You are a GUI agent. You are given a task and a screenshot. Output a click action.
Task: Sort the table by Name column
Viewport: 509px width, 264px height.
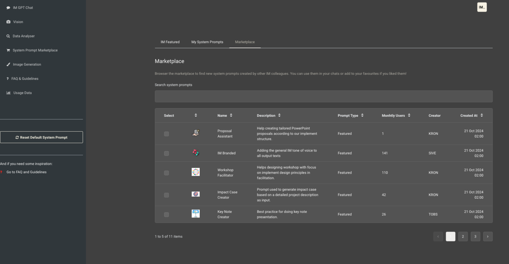[x=231, y=115]
